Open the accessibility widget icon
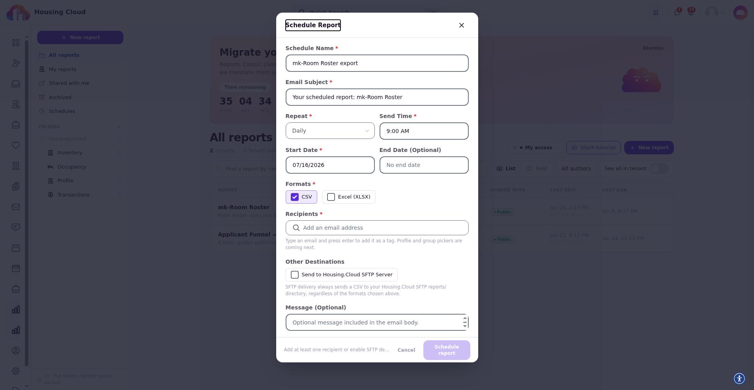Screen dimensions: 754x390 739,379
